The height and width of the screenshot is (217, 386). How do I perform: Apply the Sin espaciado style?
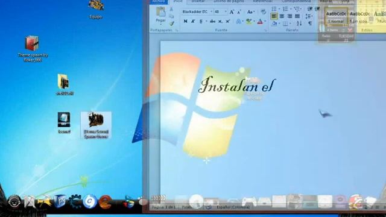click(359, 17)
